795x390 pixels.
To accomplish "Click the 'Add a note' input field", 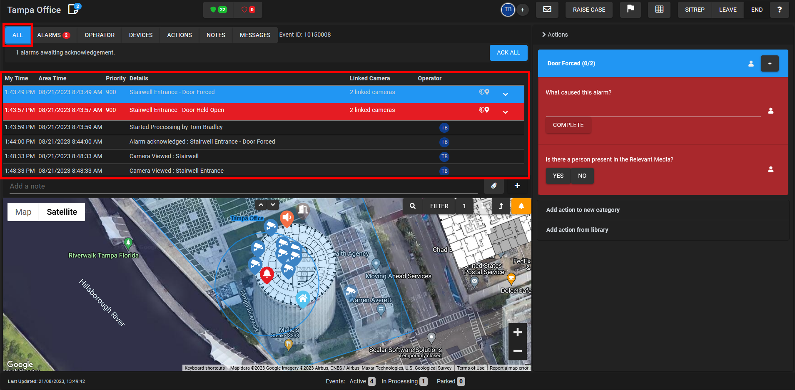I will [x=243, y=186].
